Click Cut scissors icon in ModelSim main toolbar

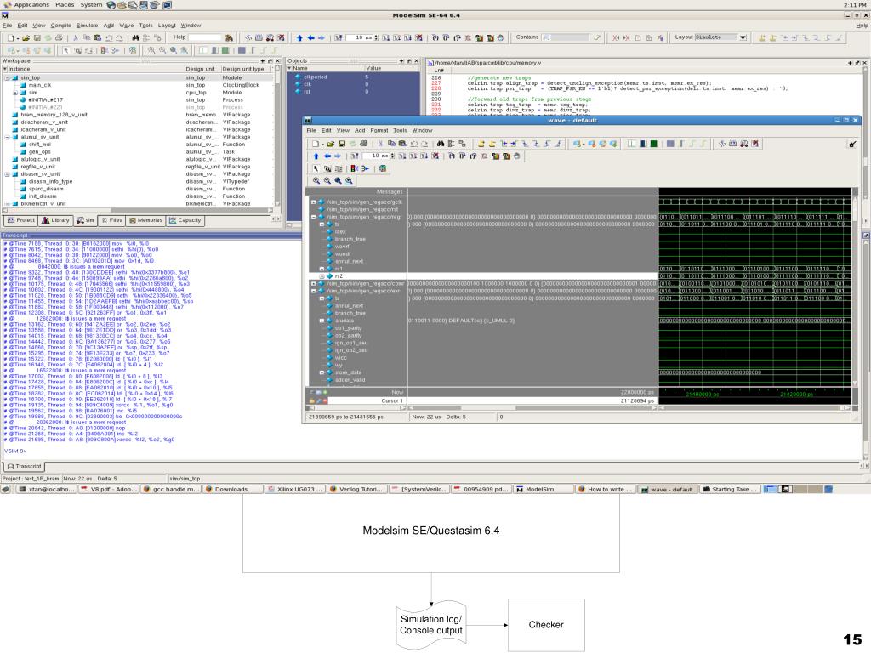click(x=76, y=37)
